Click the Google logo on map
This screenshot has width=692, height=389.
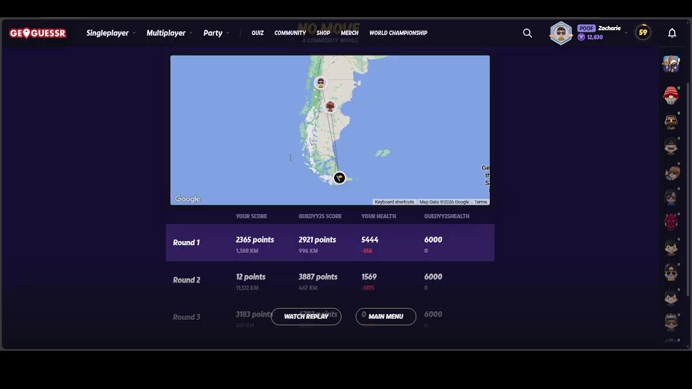(188, 199)
